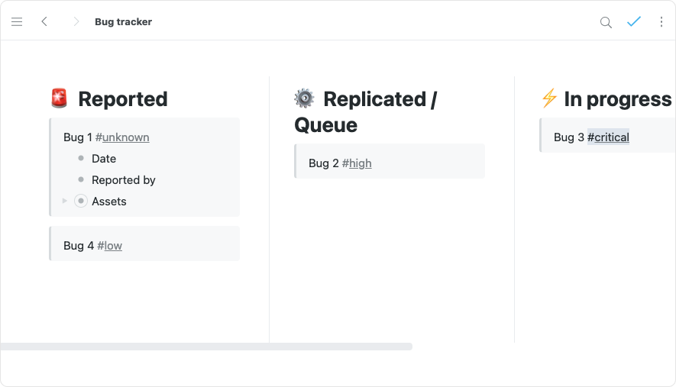Click the circled bullet beside Assets
The height and width of the screenshot is (387, 676).
click(81, 202)
